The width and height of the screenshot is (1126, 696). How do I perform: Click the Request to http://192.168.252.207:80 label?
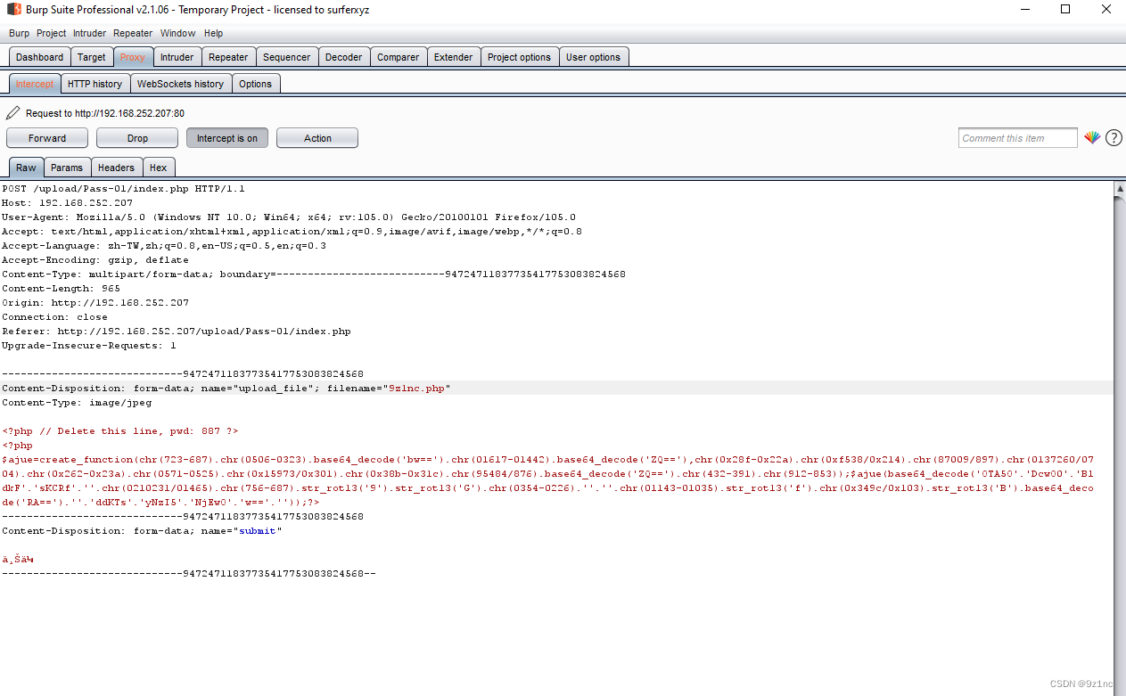(105, 113)
